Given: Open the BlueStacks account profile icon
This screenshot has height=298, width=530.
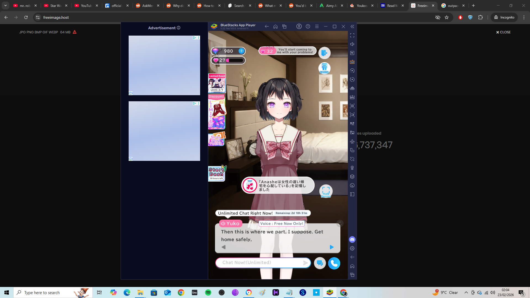Looking at the screenshot, I should pos(299,26).
